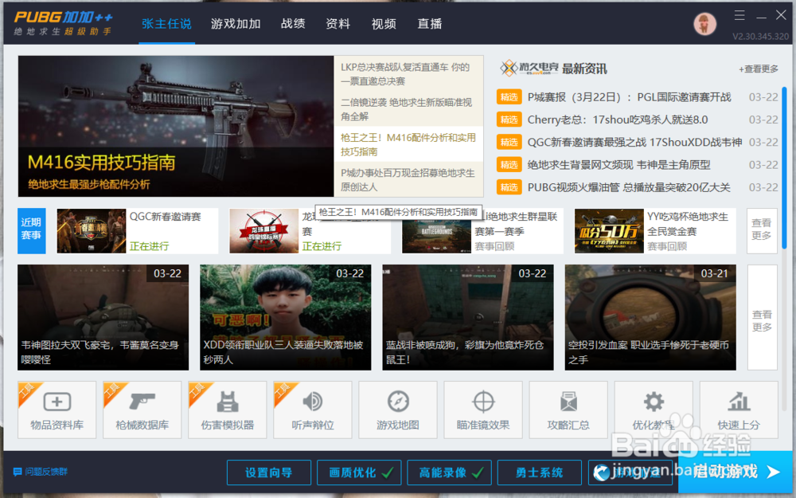The width and height of the screenshot is (796, 498).
Task: Open the 优化教程 optimization tutorial
Action: click(x=653, y=410)
